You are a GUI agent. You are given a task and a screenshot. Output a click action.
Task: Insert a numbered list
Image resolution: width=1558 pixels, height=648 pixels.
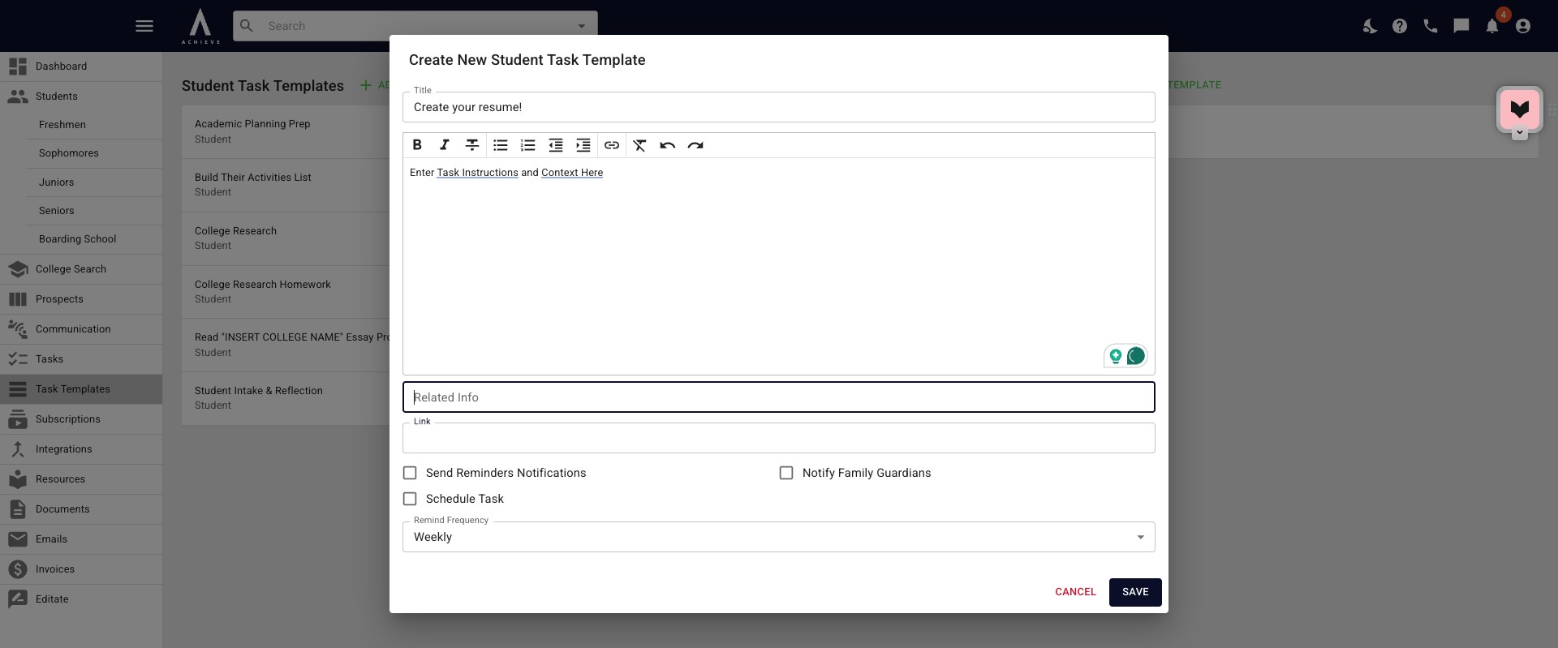[528, 145]
